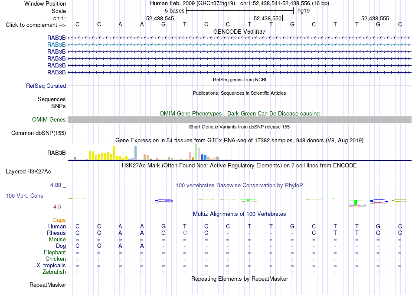Click the Zebrafish species label
This screenshot has height=295, width=412.
coord(54,272)
